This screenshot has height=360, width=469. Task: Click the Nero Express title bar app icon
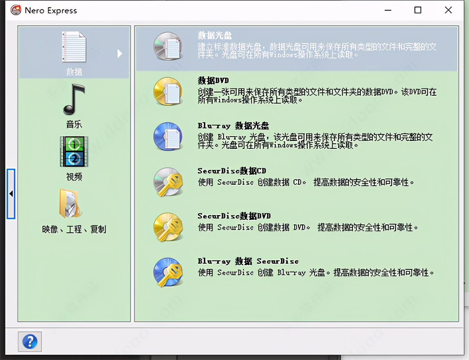(16, 10)
